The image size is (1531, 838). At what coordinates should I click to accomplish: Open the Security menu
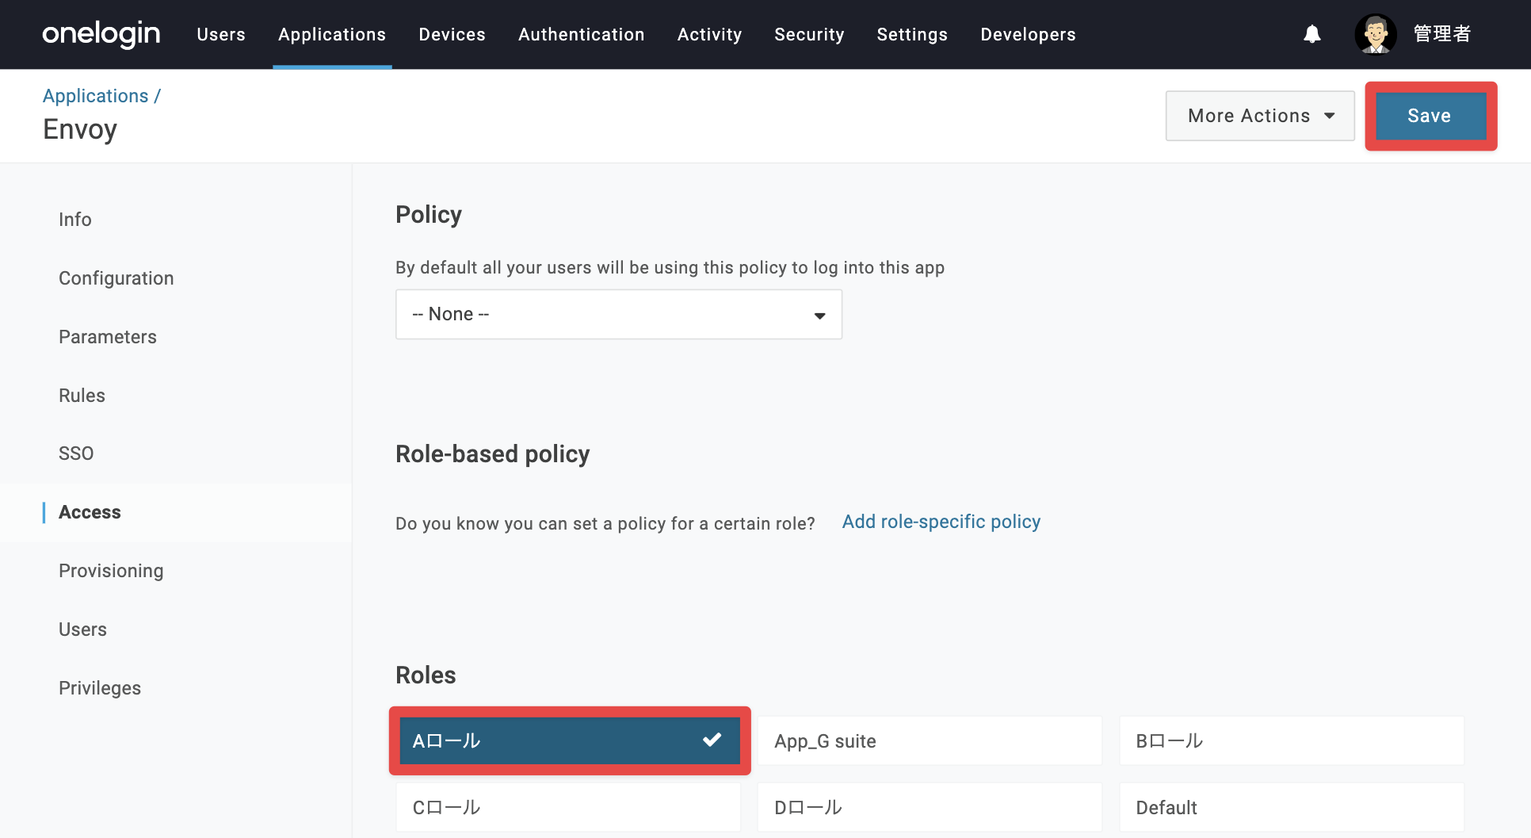[809, 34]
